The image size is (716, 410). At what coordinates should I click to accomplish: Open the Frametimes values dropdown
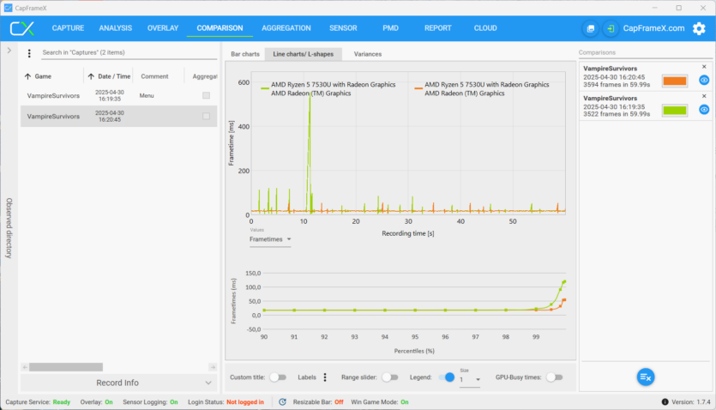point(270,239)
